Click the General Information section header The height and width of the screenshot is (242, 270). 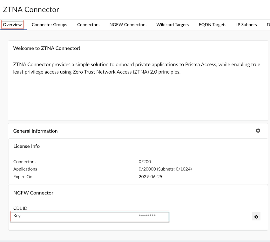click(36, 131)
